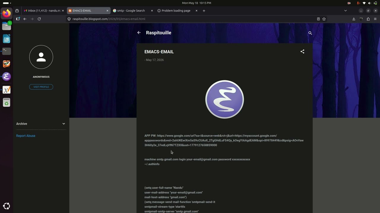Screen dimensions: 380x213
Task: Click the EMACS-EMAIL post heading
Action: coord(159,52)
